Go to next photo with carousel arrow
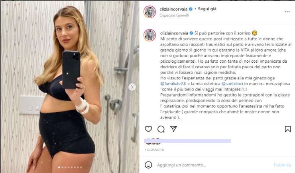The height and width of the screenshot is (173, 295). pos(132,87)
